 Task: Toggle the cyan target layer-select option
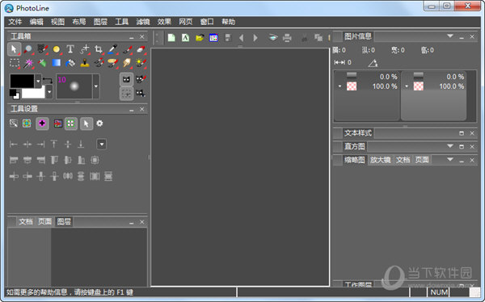(27, 124)
